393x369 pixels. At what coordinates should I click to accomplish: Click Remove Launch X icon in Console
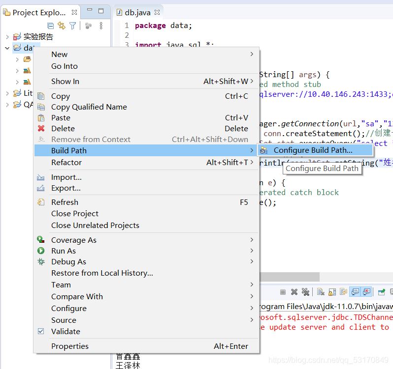click(294, 292)
